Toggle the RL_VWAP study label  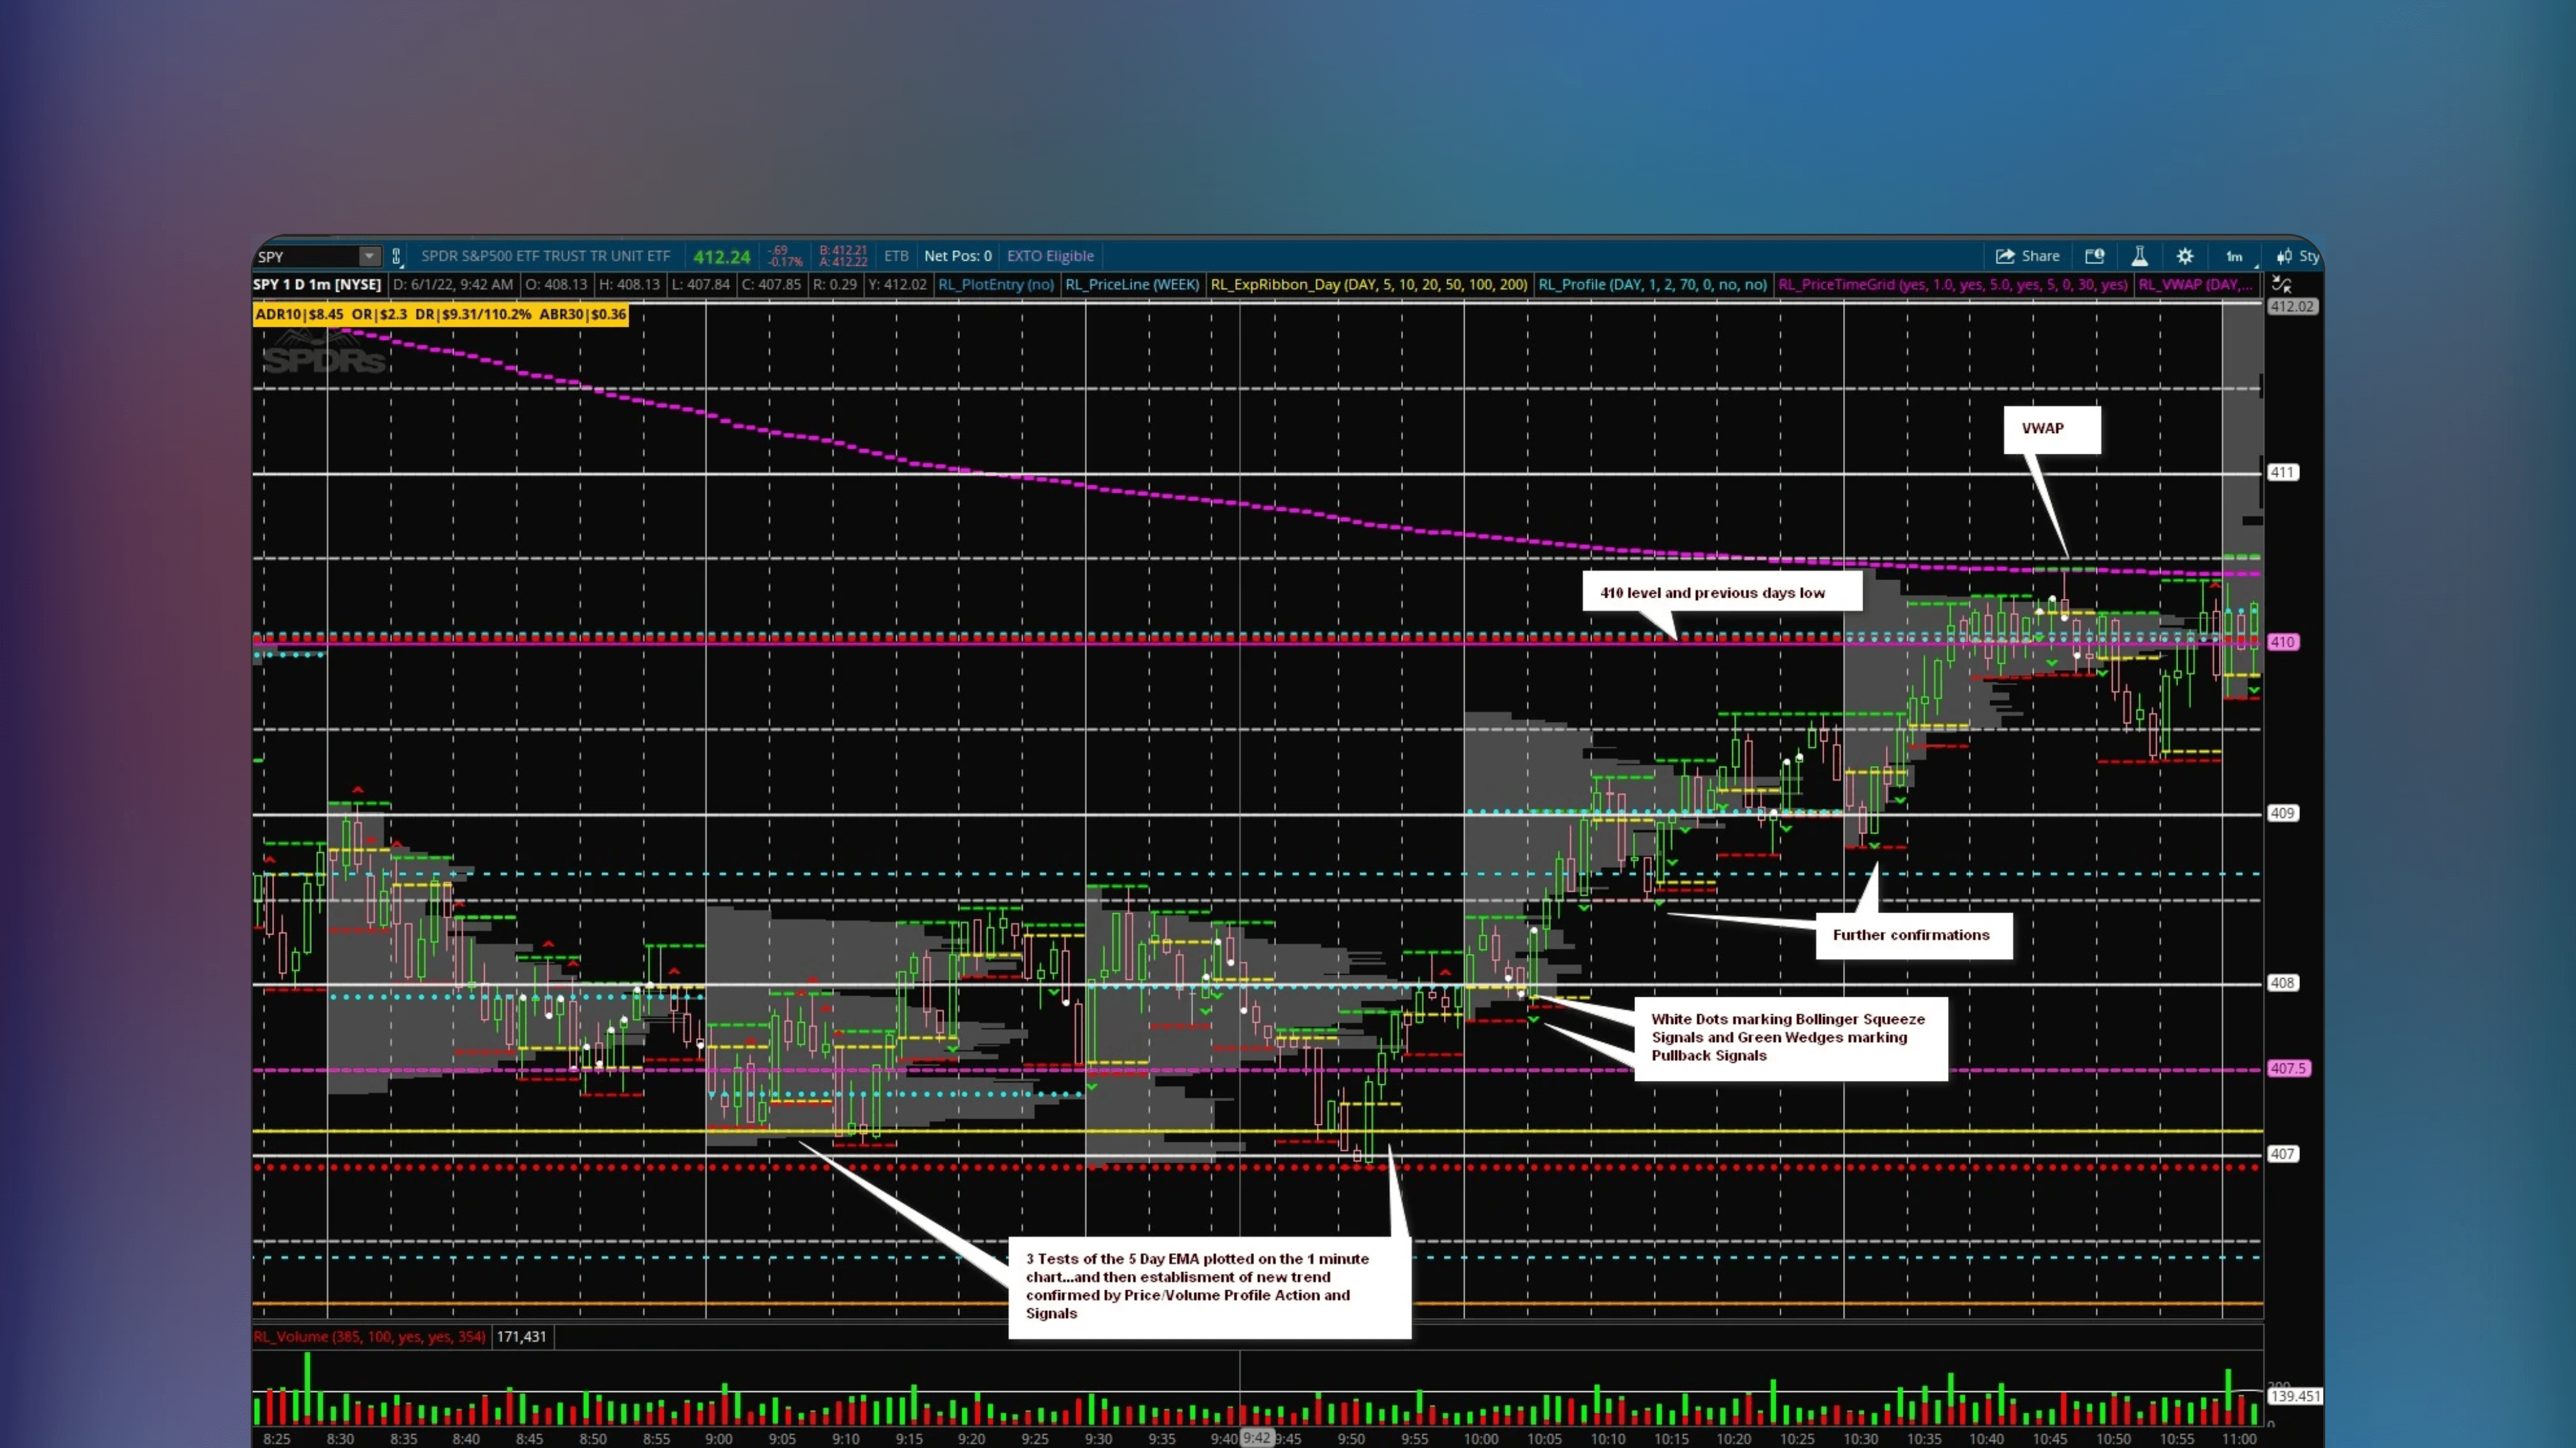2195,285
